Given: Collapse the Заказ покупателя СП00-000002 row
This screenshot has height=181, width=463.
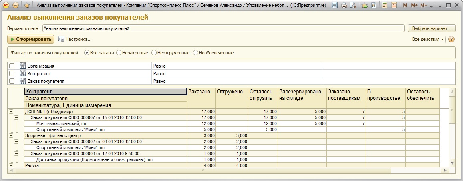Looking at the screenshot, I should tap(16, 141).
